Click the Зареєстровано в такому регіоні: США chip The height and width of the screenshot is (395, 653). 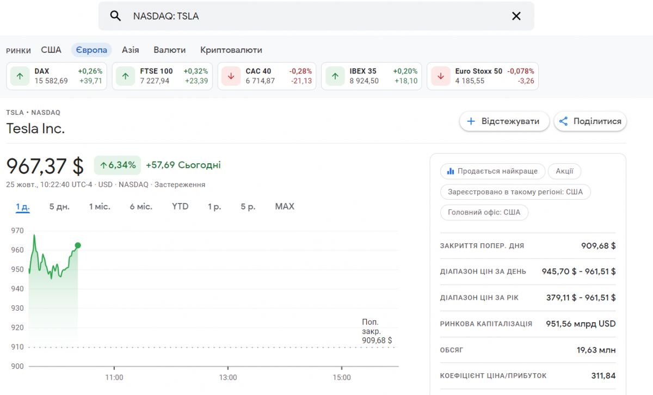pos(515,192)
